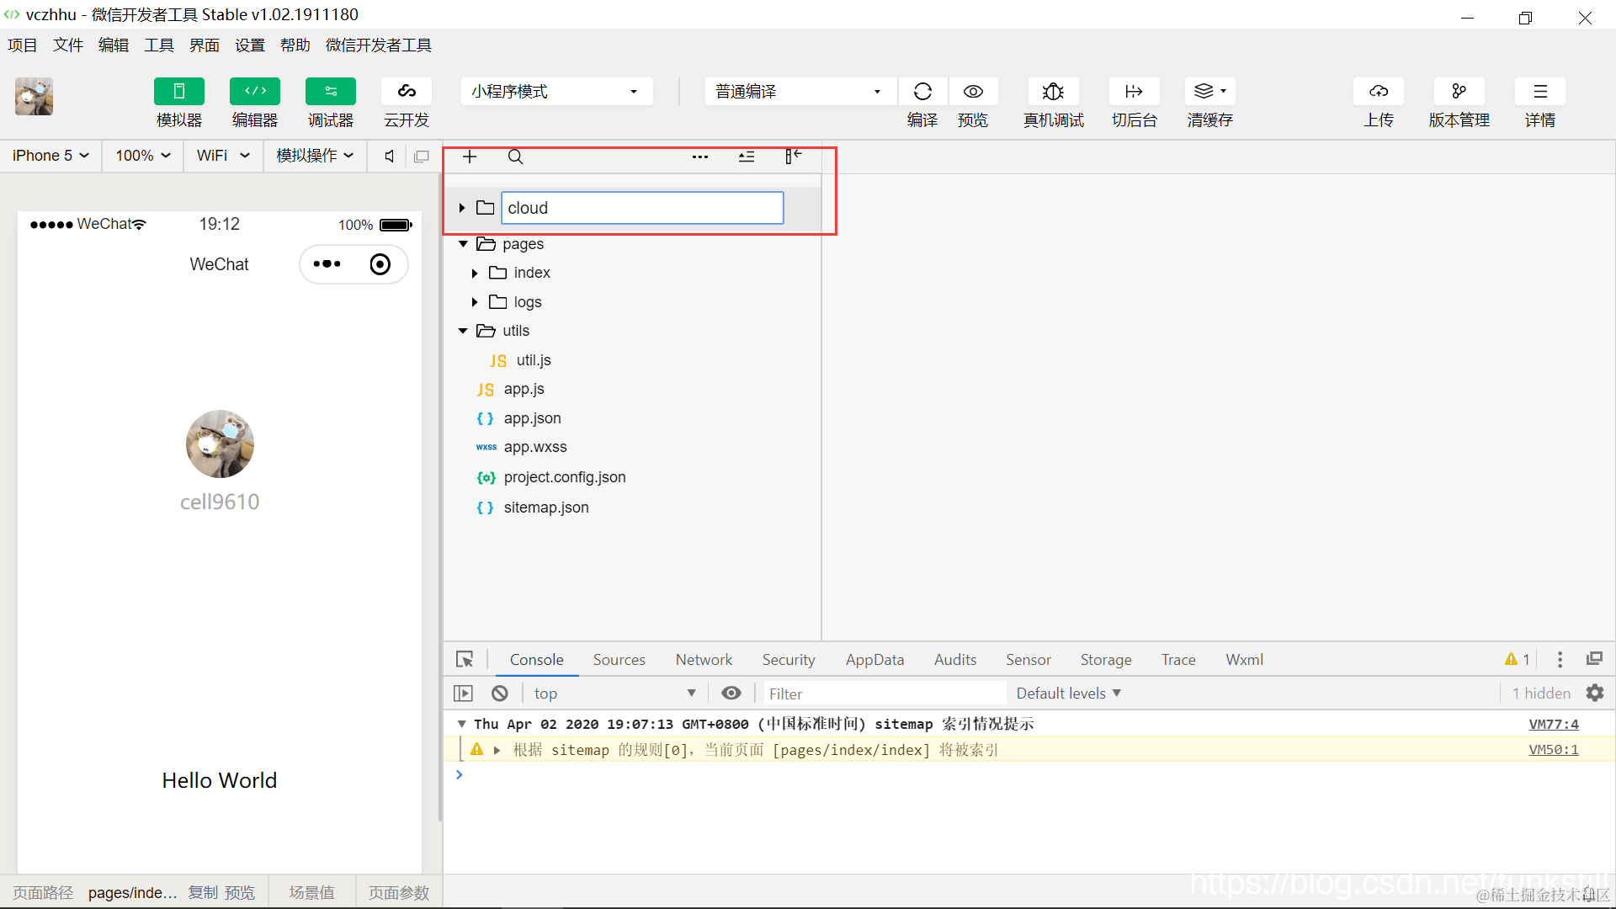The width and height of the screenshot is (1616, 909).
Task: Click the Compile refresh icon
Action: (x=922, y=92)
